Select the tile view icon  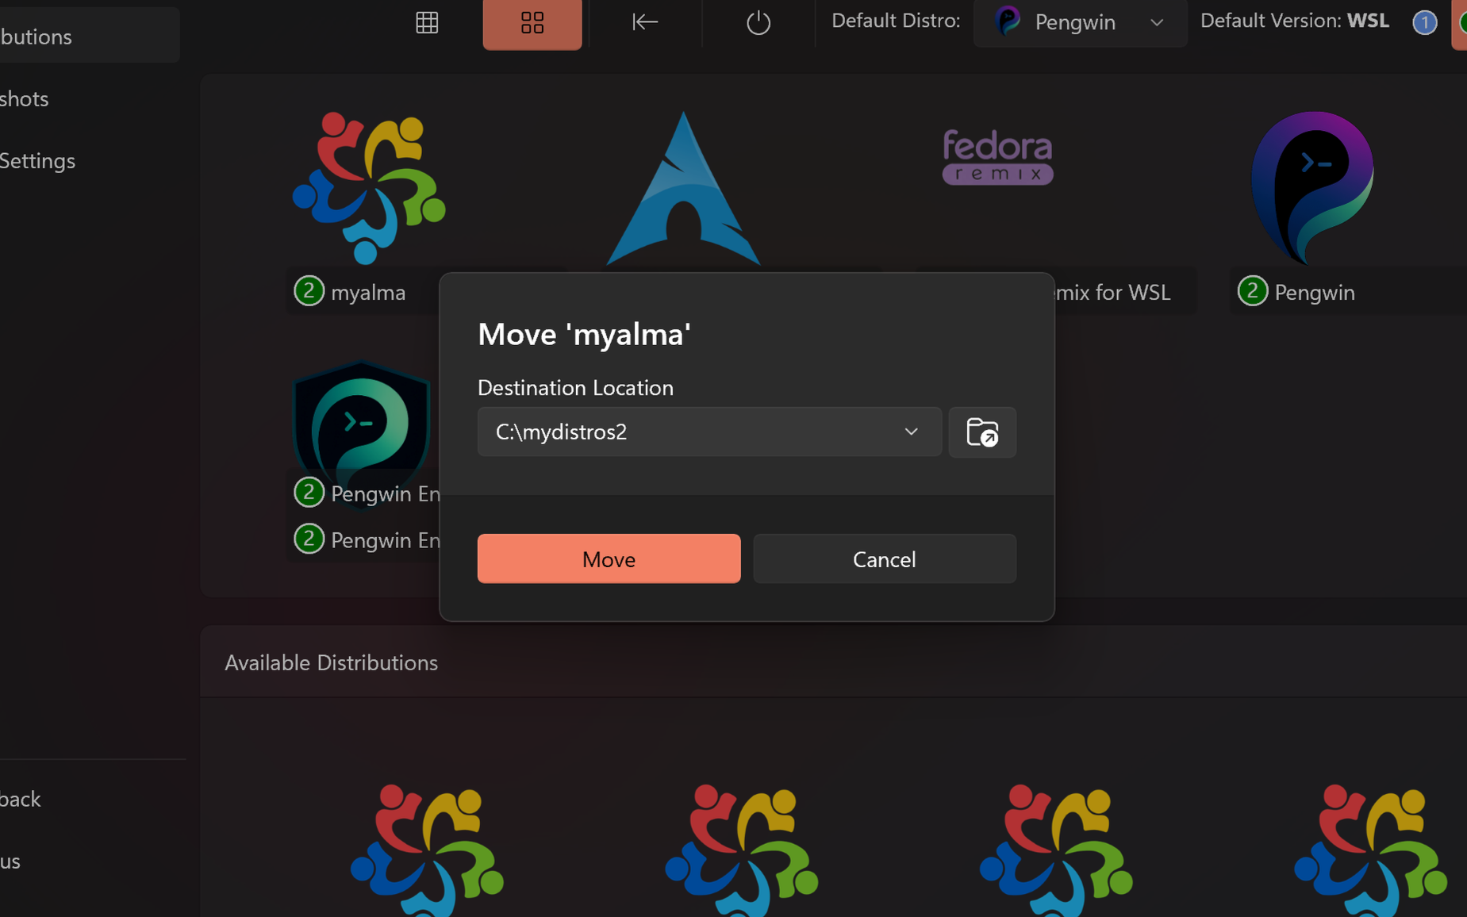(x=532, y=23)
